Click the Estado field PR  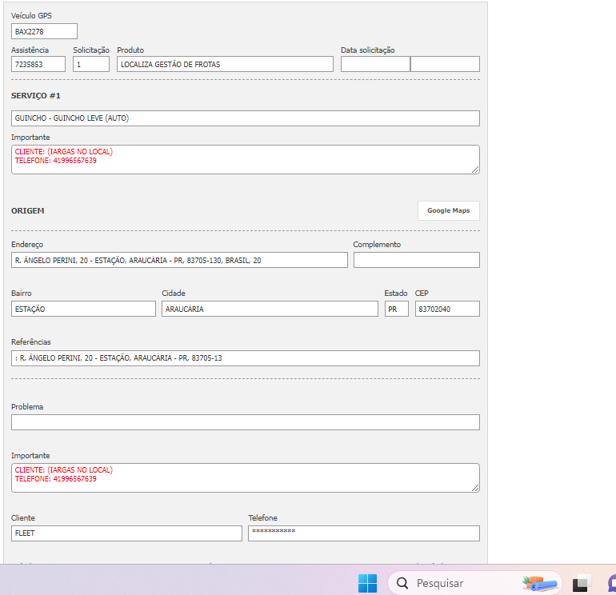396,309
